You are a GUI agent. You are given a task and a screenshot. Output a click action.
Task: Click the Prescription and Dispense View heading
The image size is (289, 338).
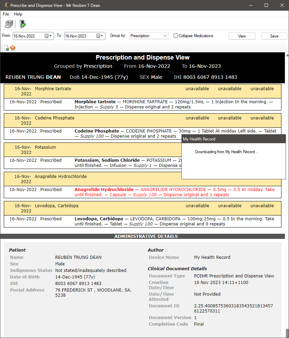pyautogui.click(x=143, y=57)
